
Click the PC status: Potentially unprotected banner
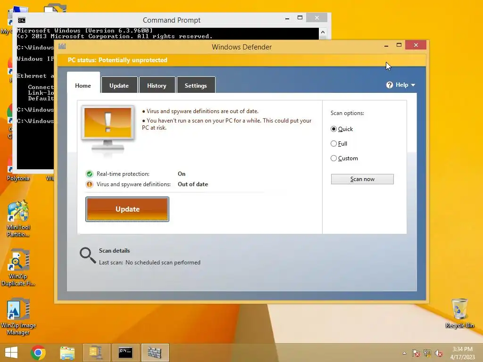tap(242, 60)
